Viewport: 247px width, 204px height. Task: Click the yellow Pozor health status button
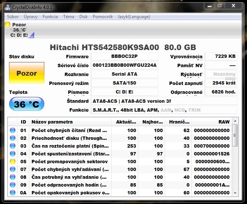27,73
